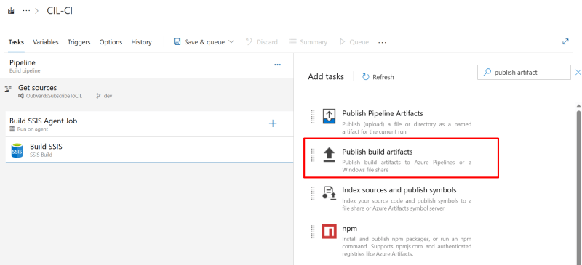Click the Queue button
This screenshot has width=582, height=265.
[x=354, y=42]
